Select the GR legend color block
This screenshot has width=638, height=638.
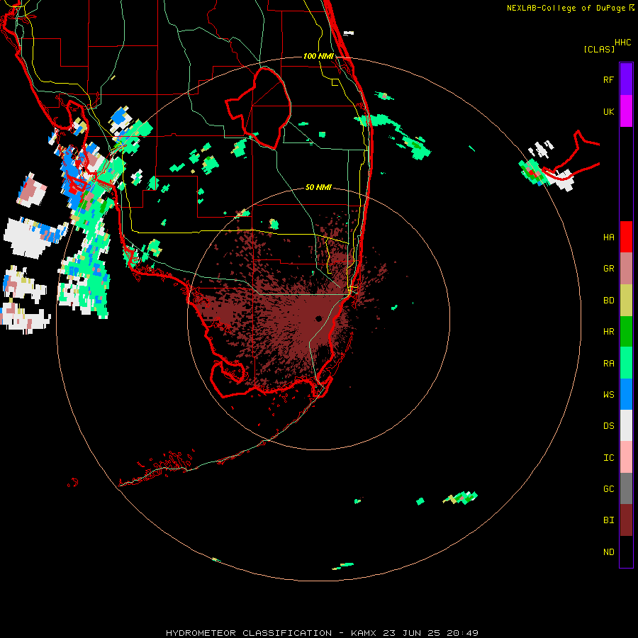pyautogui.click(x=626, y=269)
